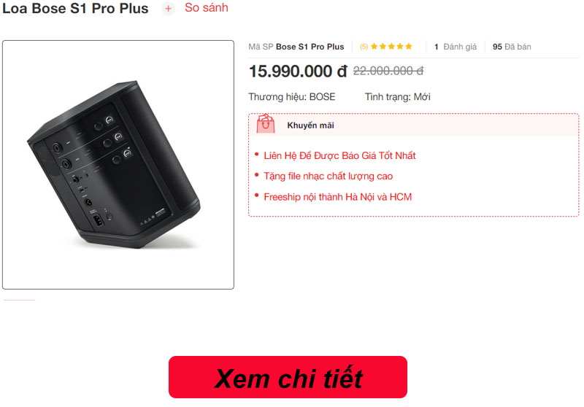
Task: Click the red Xem chi tiết button
Action: [x=288, y=377]
